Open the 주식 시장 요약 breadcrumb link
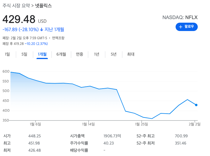The width and height of the screenshot is (210, 156). click(x=16, y=6)
